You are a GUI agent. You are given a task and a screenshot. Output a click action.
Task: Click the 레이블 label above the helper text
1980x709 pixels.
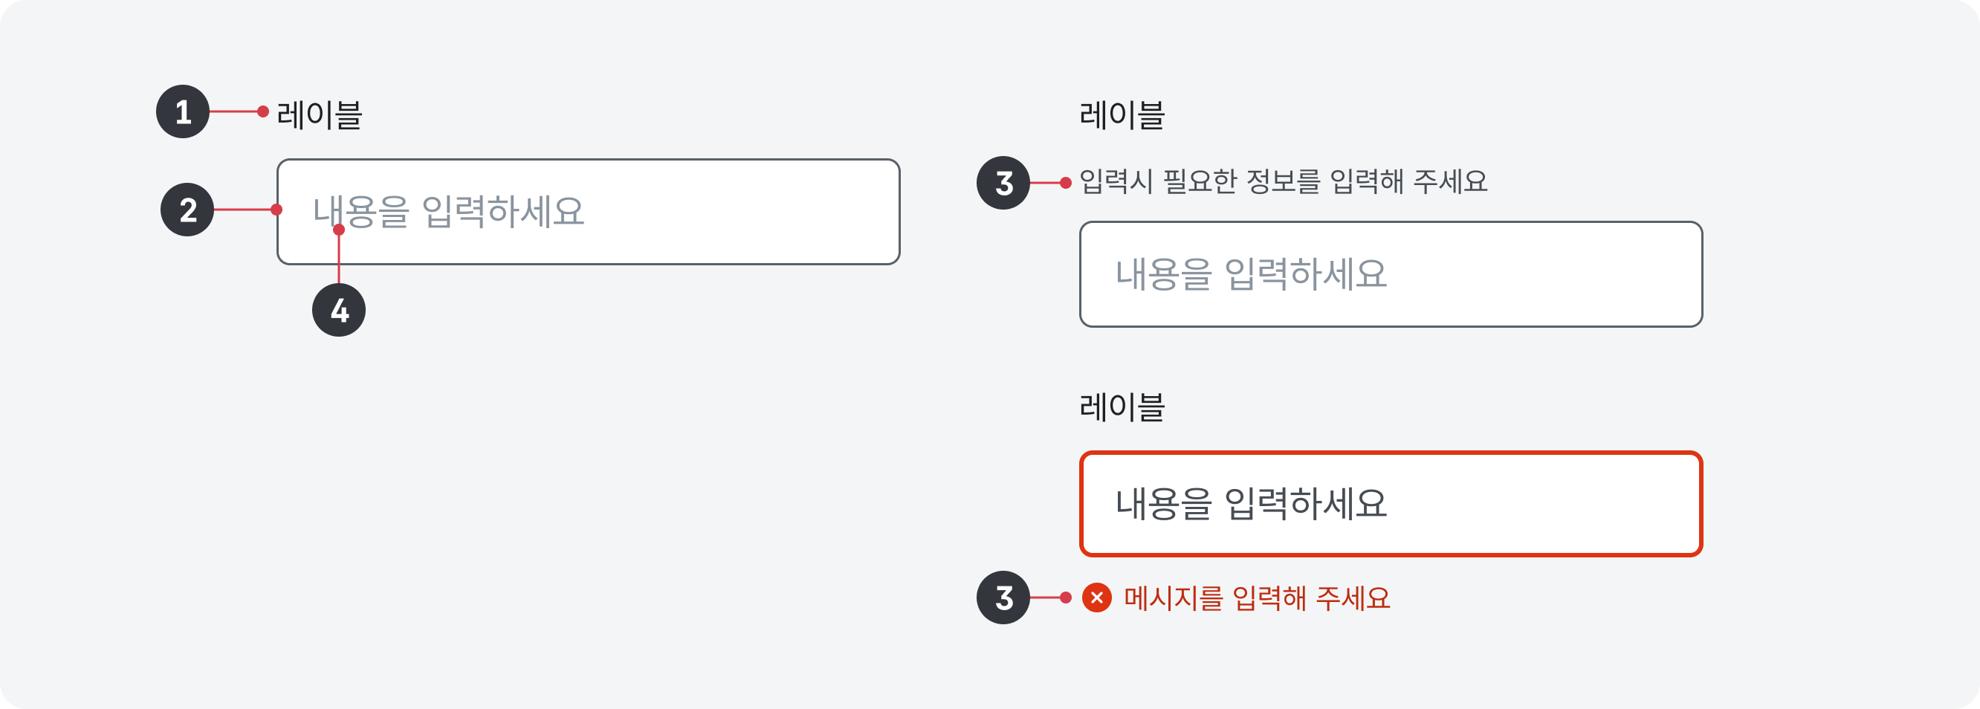[x=1122, y=114]
